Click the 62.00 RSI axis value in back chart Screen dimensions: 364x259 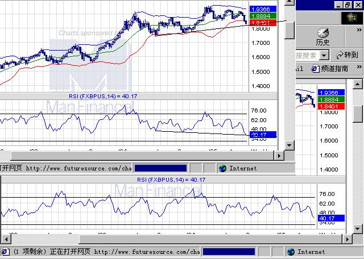click(327, 203)
